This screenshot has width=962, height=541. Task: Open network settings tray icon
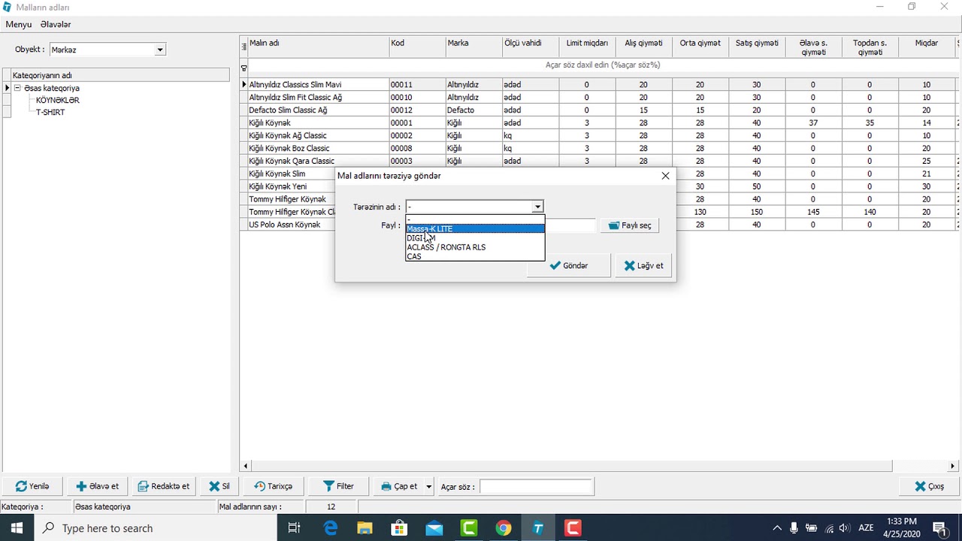[x=829, y=528]
